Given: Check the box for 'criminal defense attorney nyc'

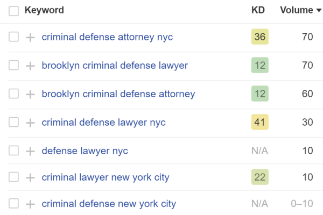Looking at the screenshot, I should click(x=14, y=38).
